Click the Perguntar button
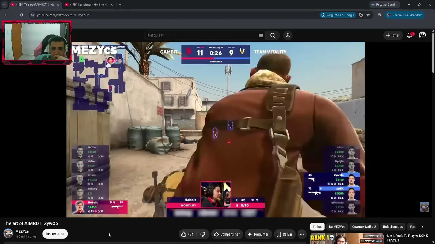 (258, 234)
